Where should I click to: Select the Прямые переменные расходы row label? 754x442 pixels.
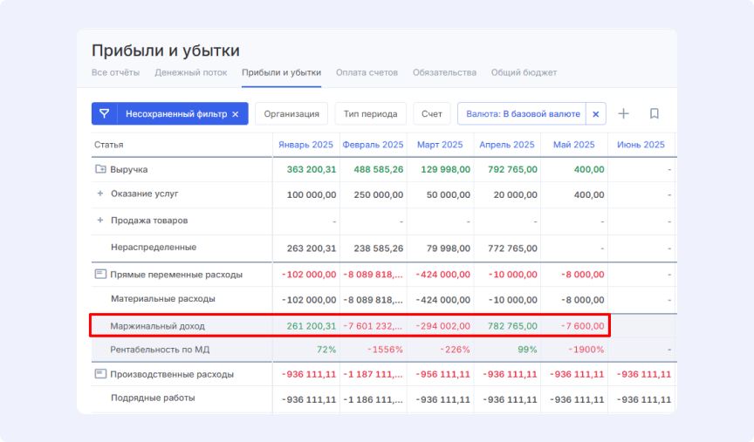coord(176,275)
